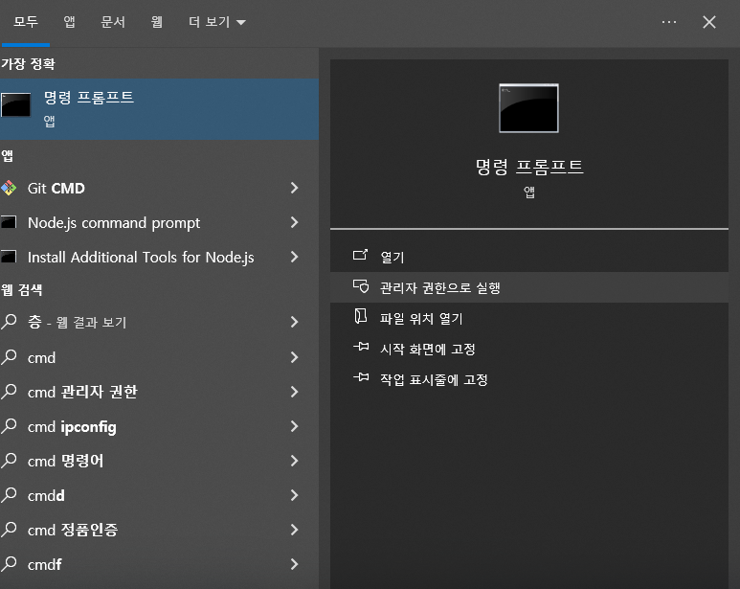
Task: Click the 명령 프롬프트 title in preview pane
Action: pyautogui.click(x=529, y=167)
